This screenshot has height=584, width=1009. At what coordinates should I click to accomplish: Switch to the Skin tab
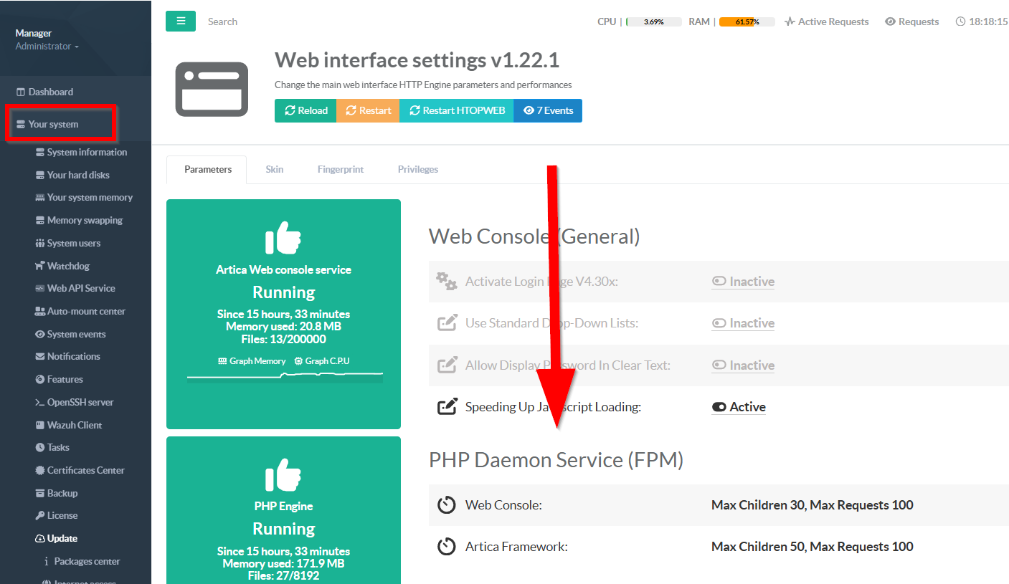pos(275,170)
